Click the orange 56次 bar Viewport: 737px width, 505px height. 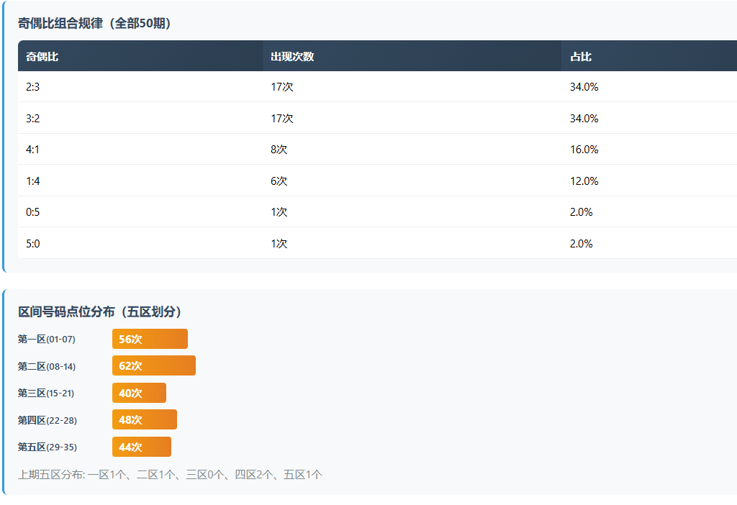tap(150, 339)
